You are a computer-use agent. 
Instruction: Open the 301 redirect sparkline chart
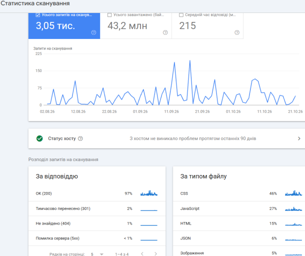(x=149, y=210)
